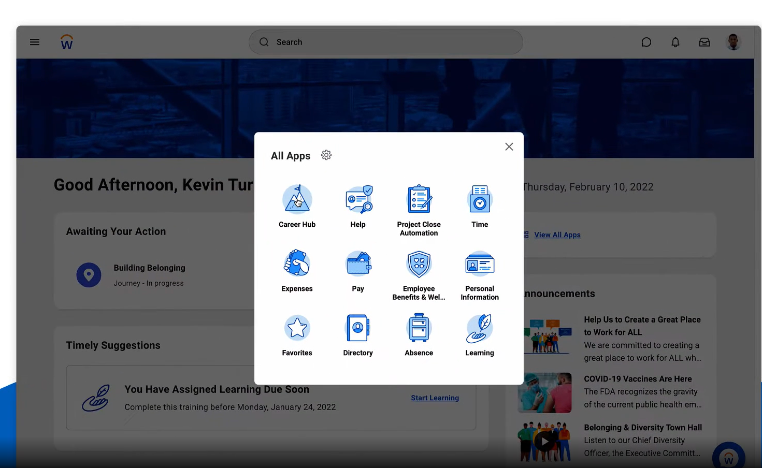Open the Learning app icon
The height and width of the screenshot is (468, 762).
480,328
